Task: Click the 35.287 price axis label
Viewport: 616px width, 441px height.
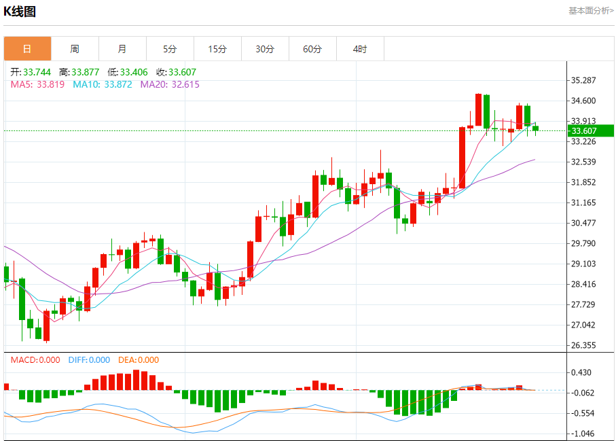Action: point(583,81)
